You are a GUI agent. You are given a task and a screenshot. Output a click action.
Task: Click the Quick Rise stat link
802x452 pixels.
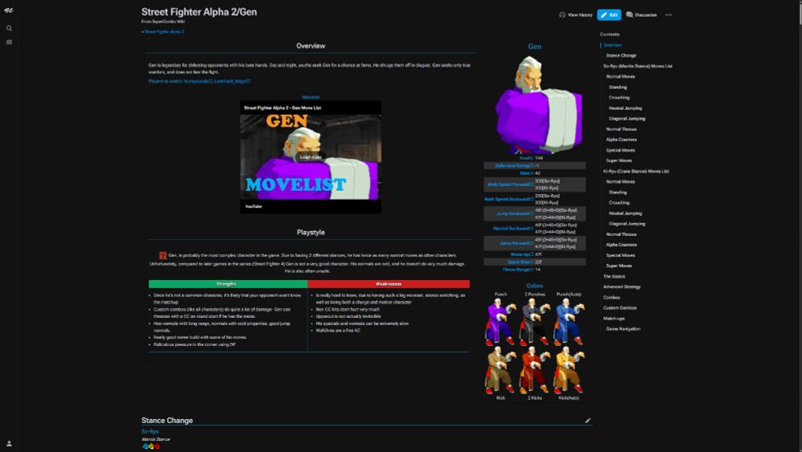[520, 262]
